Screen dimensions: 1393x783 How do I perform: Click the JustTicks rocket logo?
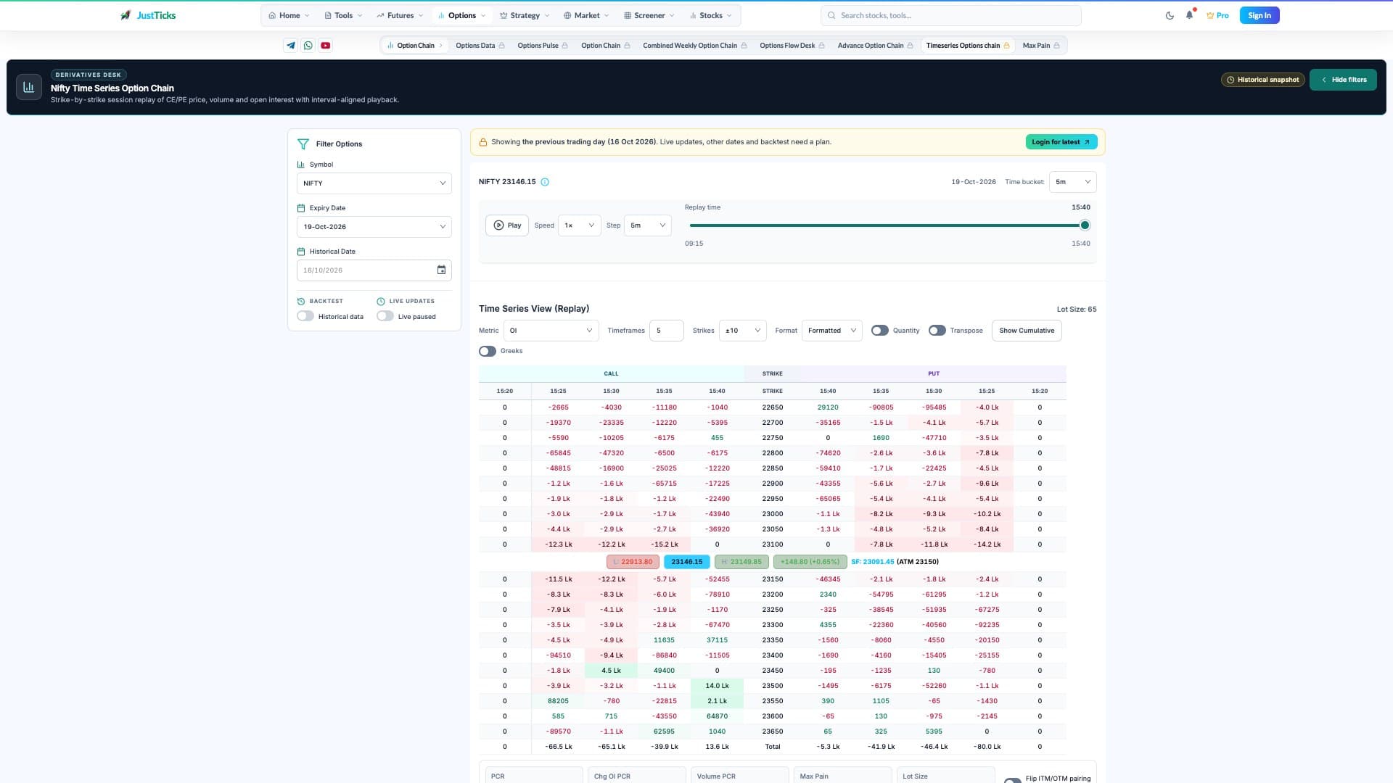(126, 15)
